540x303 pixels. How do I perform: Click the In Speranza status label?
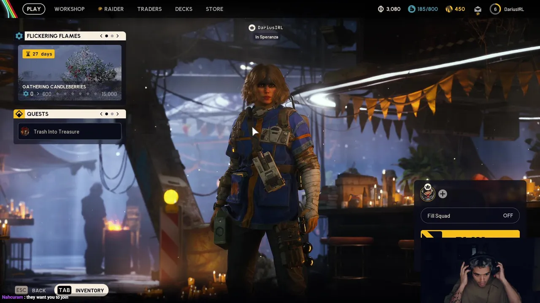[x=267, y=37]
